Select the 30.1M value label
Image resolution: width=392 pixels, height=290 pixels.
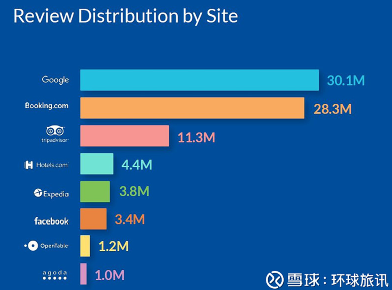pyautogui.click(x=345, y=80)
